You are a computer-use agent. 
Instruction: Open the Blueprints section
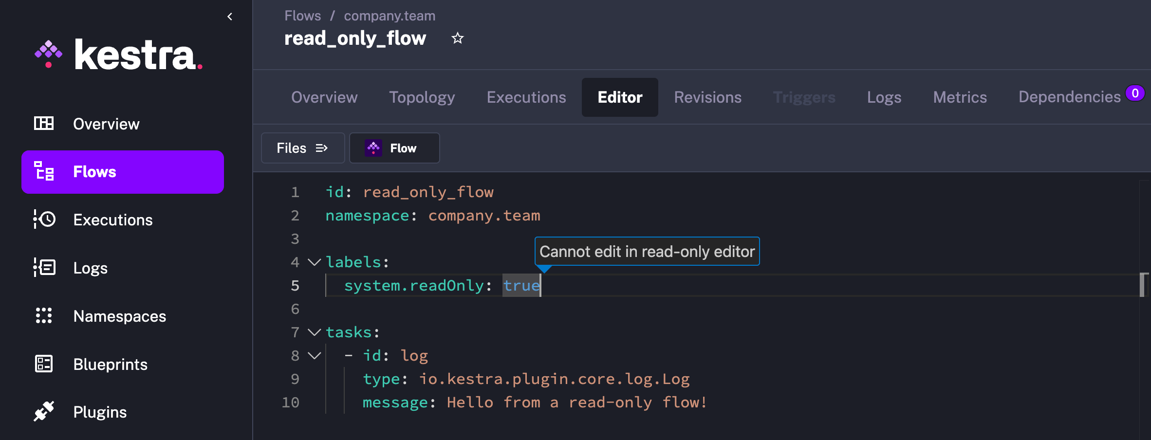[x=44, y=364]
